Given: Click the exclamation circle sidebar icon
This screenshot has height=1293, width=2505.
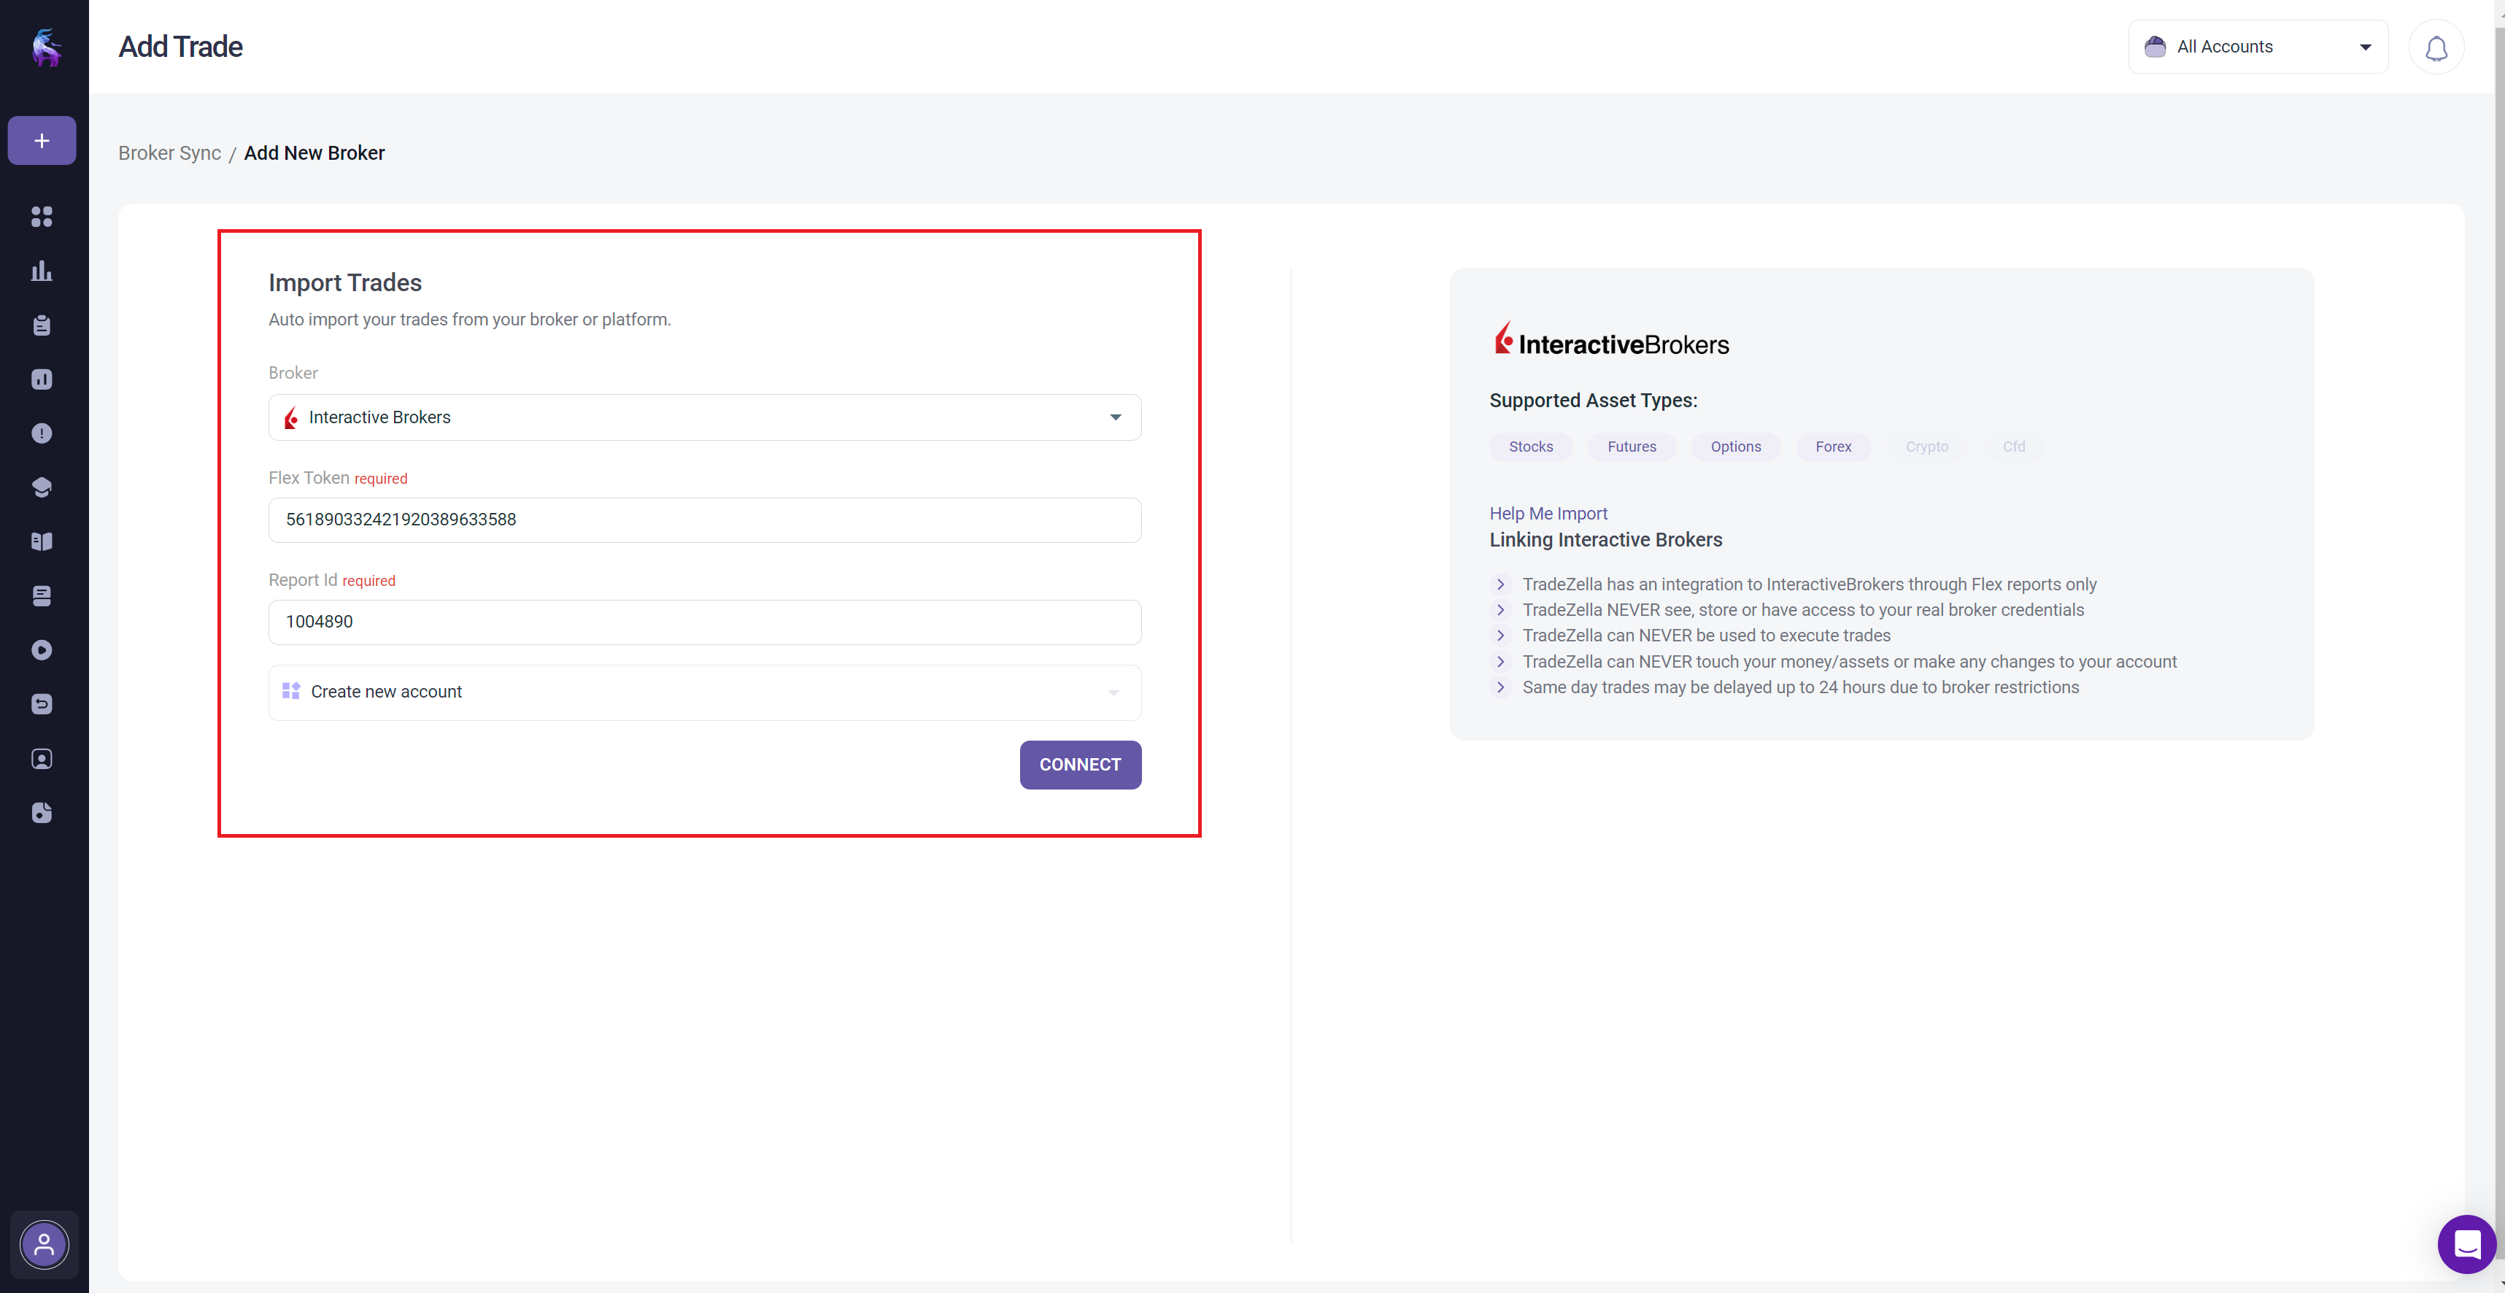Looking at the screenshot, I should click(x=42, y=433).
